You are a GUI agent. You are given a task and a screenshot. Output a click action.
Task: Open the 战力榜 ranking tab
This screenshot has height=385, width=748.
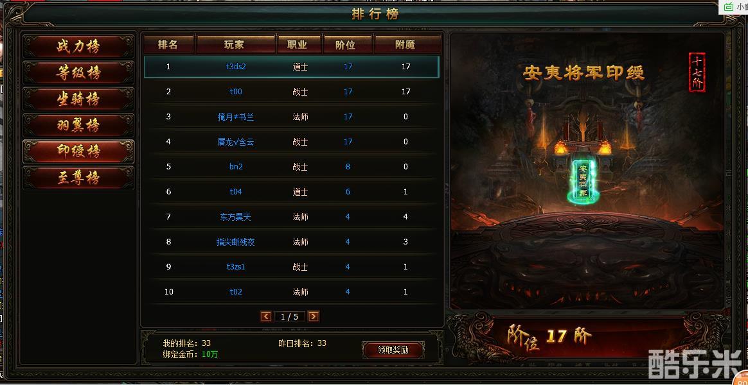pos(78,47)
